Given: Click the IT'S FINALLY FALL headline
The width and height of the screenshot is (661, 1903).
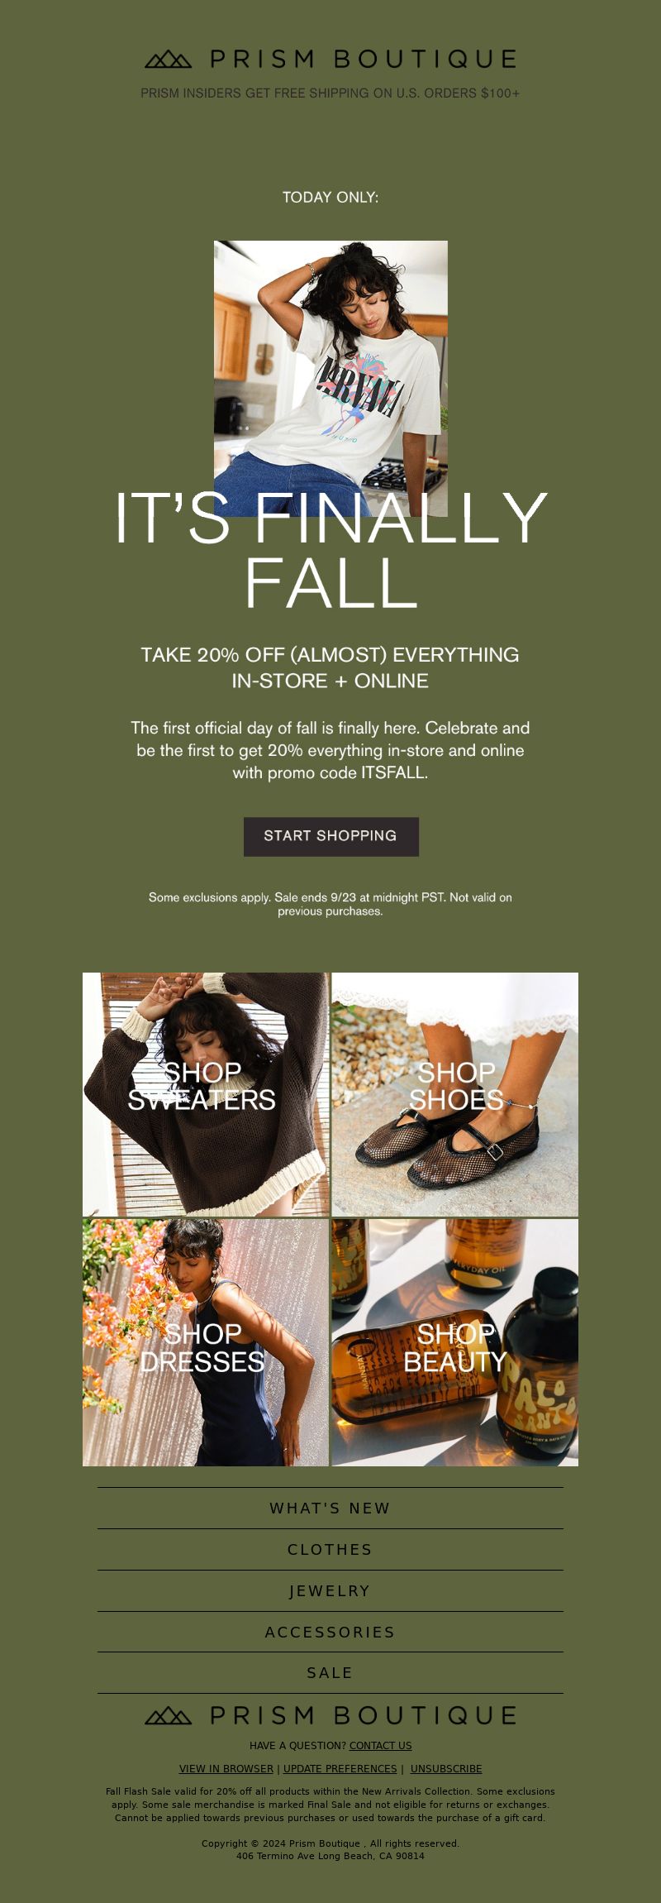Looking at the screenshot, I should point(330,550).
